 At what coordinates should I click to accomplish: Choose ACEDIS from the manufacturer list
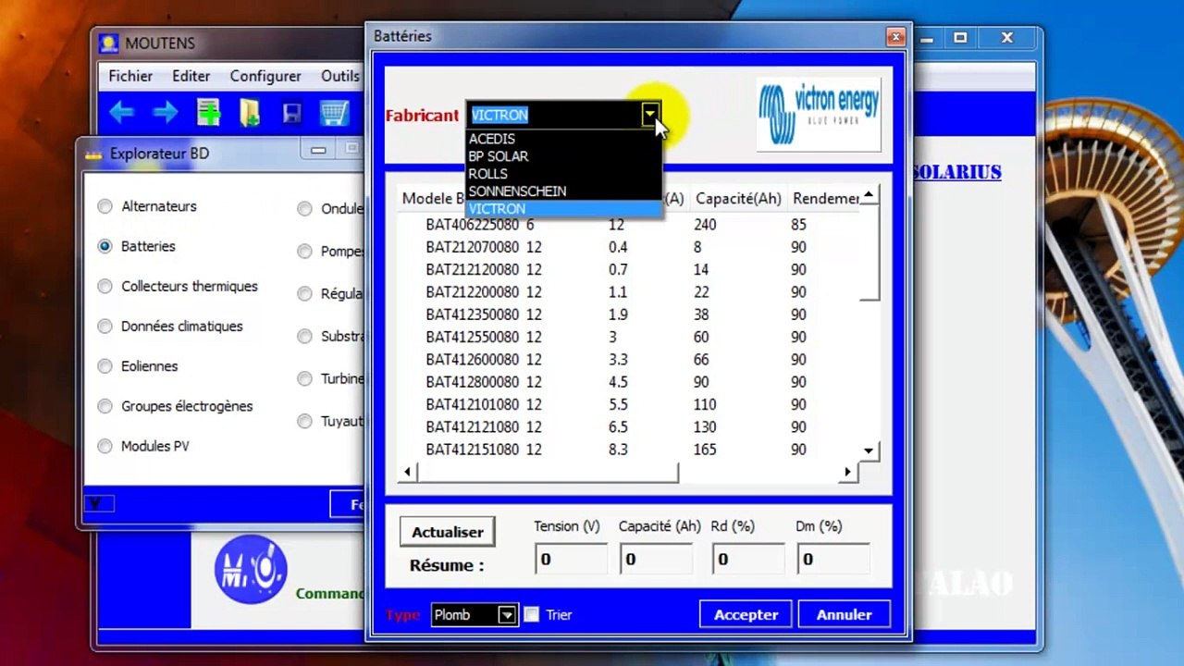pyautogui.click(x=563, y=139)
